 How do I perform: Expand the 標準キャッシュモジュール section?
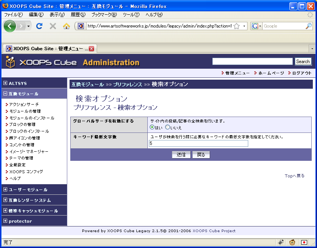point(5,211)
